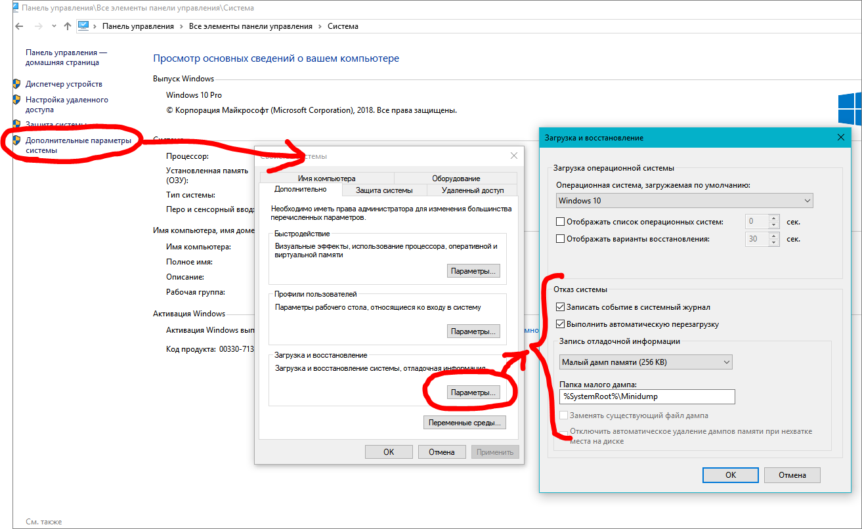862x529 pixels.
Task: Toggle Заменять существующий файл дампа checkbox
Action: click(x=564, y=415)
